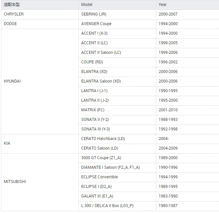Select the ACCENT I (X-3) cell
Screen dimensions: 219x213
[117, 34]
